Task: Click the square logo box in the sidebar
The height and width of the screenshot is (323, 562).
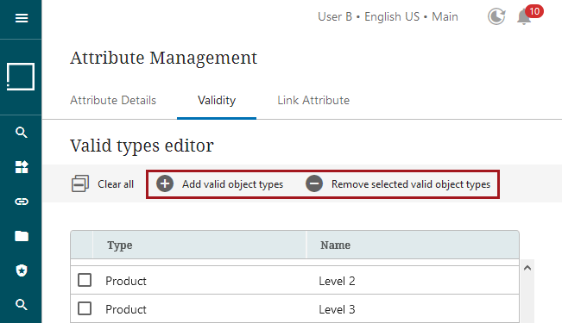Action: 21,77
